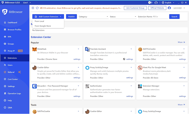Screen dimensions: 189x114
Task: Open Operation Logs in the sidebar
Action: (15, 93)
